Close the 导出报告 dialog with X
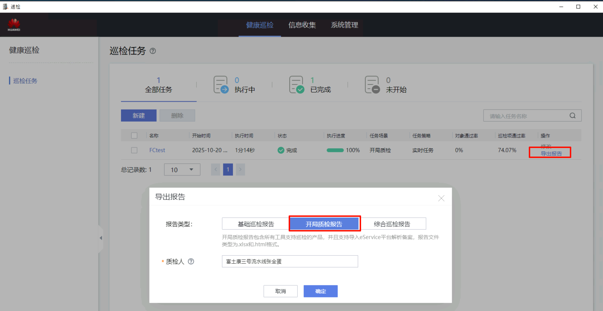The width and height of the screenshot is (603, 311). (x=441, y=198)
